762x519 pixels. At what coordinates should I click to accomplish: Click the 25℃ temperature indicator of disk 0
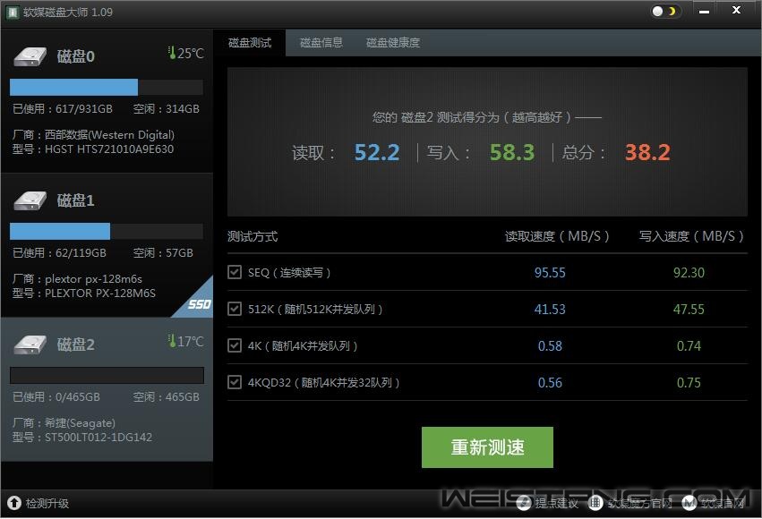point(185,53)
